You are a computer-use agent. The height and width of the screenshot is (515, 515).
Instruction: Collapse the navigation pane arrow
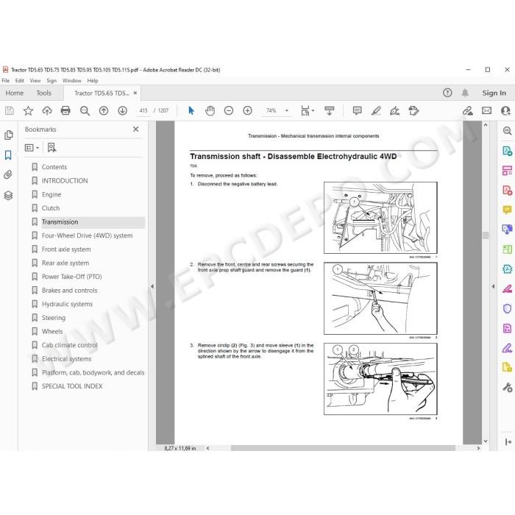[152, 286]
